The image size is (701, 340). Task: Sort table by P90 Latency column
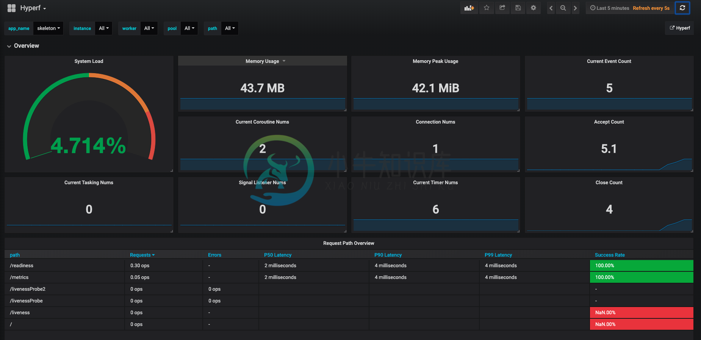tap(388, 255)
